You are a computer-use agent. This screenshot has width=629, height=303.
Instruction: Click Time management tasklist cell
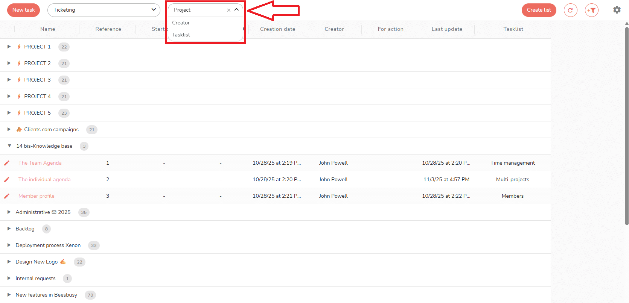pyautogui.click(x=513, y=163)
